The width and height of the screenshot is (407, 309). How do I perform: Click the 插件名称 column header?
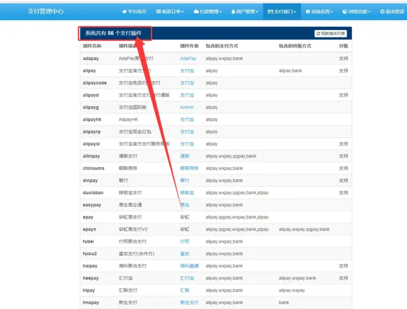coord(92,46)
